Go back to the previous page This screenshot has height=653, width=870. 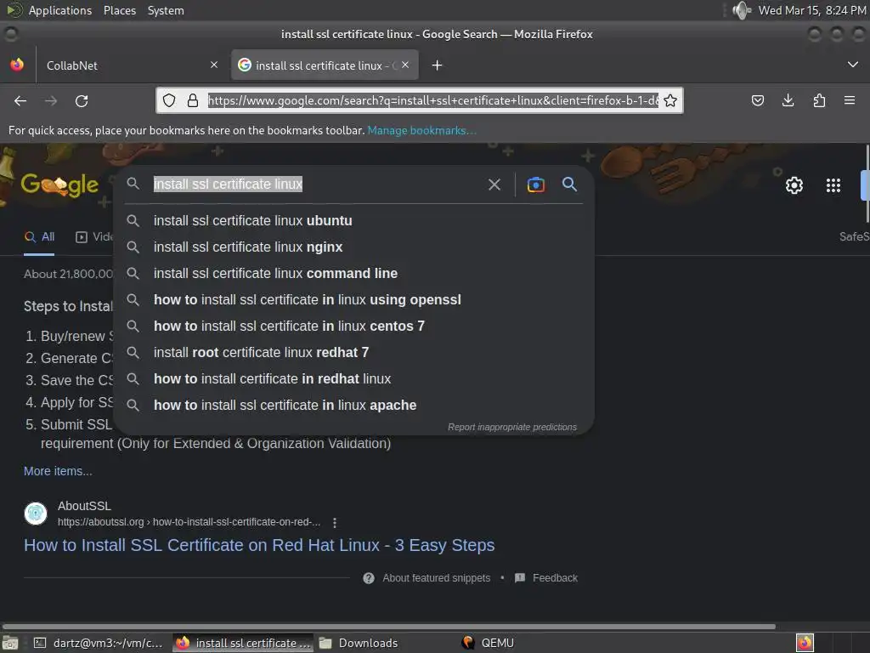pos(20,100)
